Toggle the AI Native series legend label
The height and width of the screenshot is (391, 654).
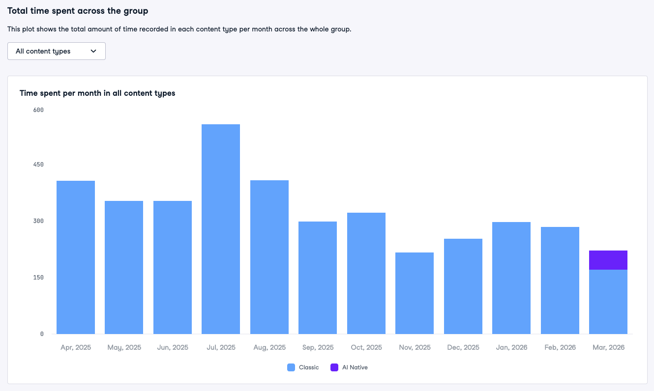point(355,367)
